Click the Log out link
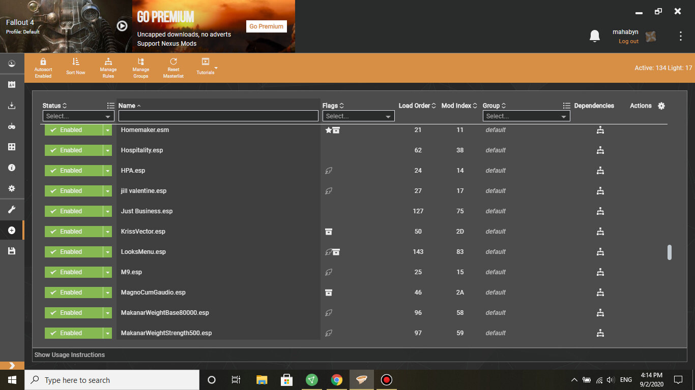 coord(628,42)
